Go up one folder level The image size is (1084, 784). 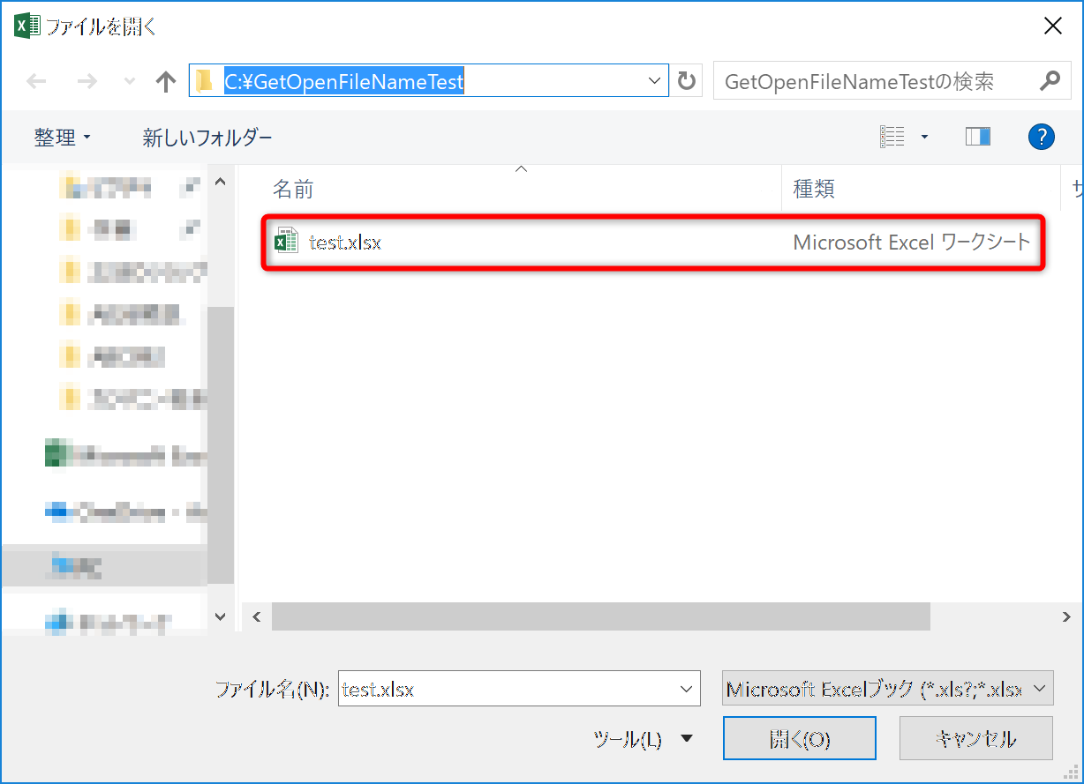click(165, 82)
